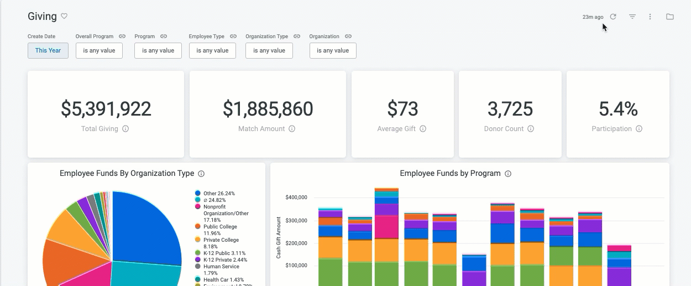691x286 pixels.
Task: Open the Overall Program filter value
Action: coord(99,50)
